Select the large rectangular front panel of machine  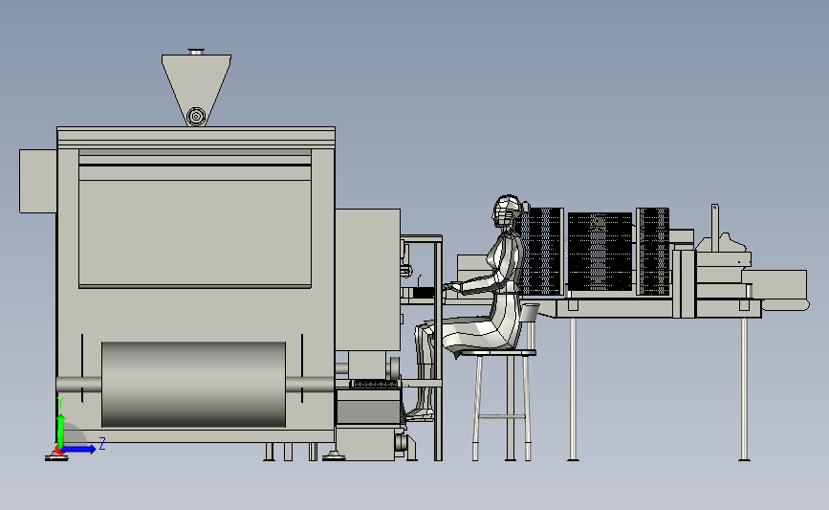click(195, 233)
